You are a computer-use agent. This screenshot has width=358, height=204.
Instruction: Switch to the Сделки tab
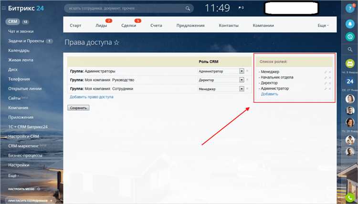pos(128,26)
